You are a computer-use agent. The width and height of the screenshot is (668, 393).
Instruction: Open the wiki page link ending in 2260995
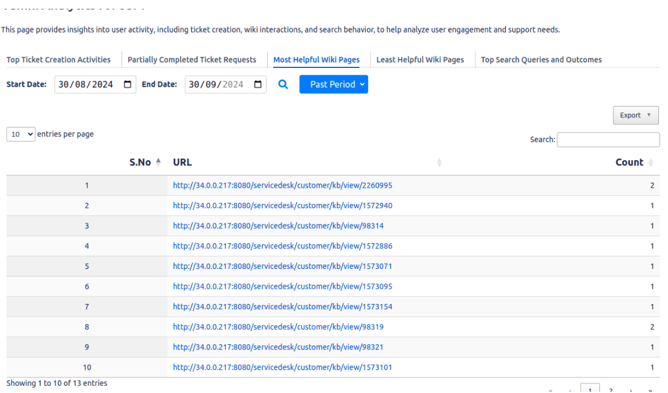pos(282,185)
